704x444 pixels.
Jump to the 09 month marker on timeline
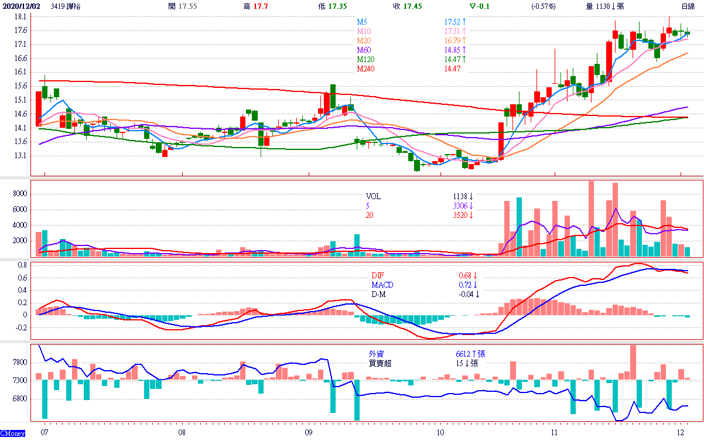(x=309, y=433)
